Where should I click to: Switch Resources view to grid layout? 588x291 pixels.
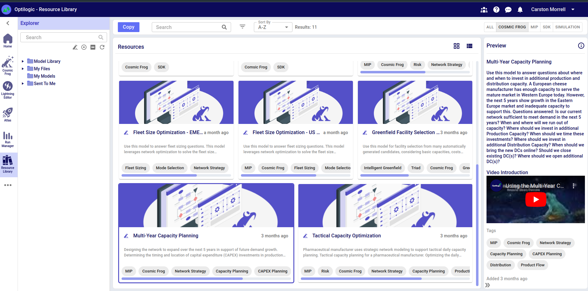[x=457, y=46]
